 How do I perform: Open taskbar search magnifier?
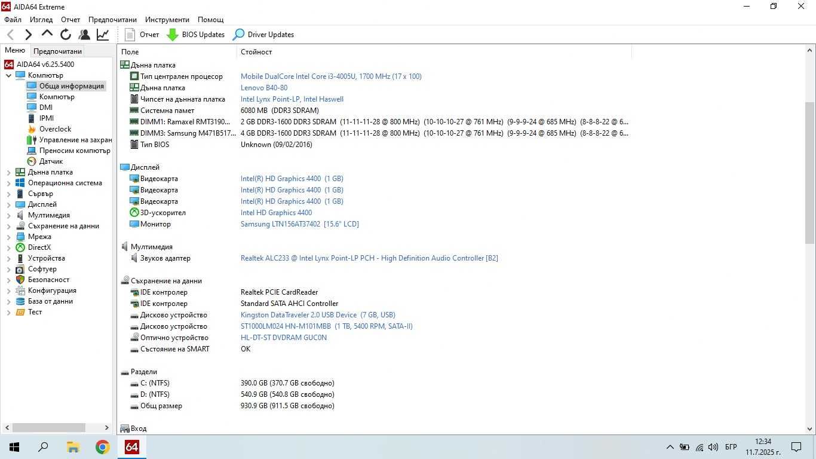coord(43,447)
